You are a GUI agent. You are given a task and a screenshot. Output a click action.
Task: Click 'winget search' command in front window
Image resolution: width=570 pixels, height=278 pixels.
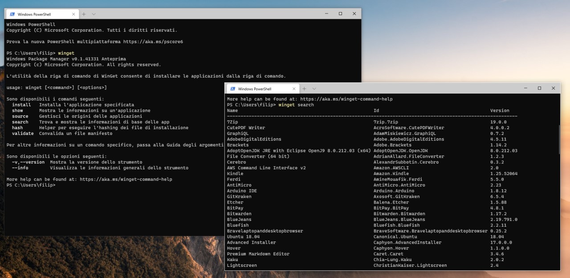[x=296, y=105]
